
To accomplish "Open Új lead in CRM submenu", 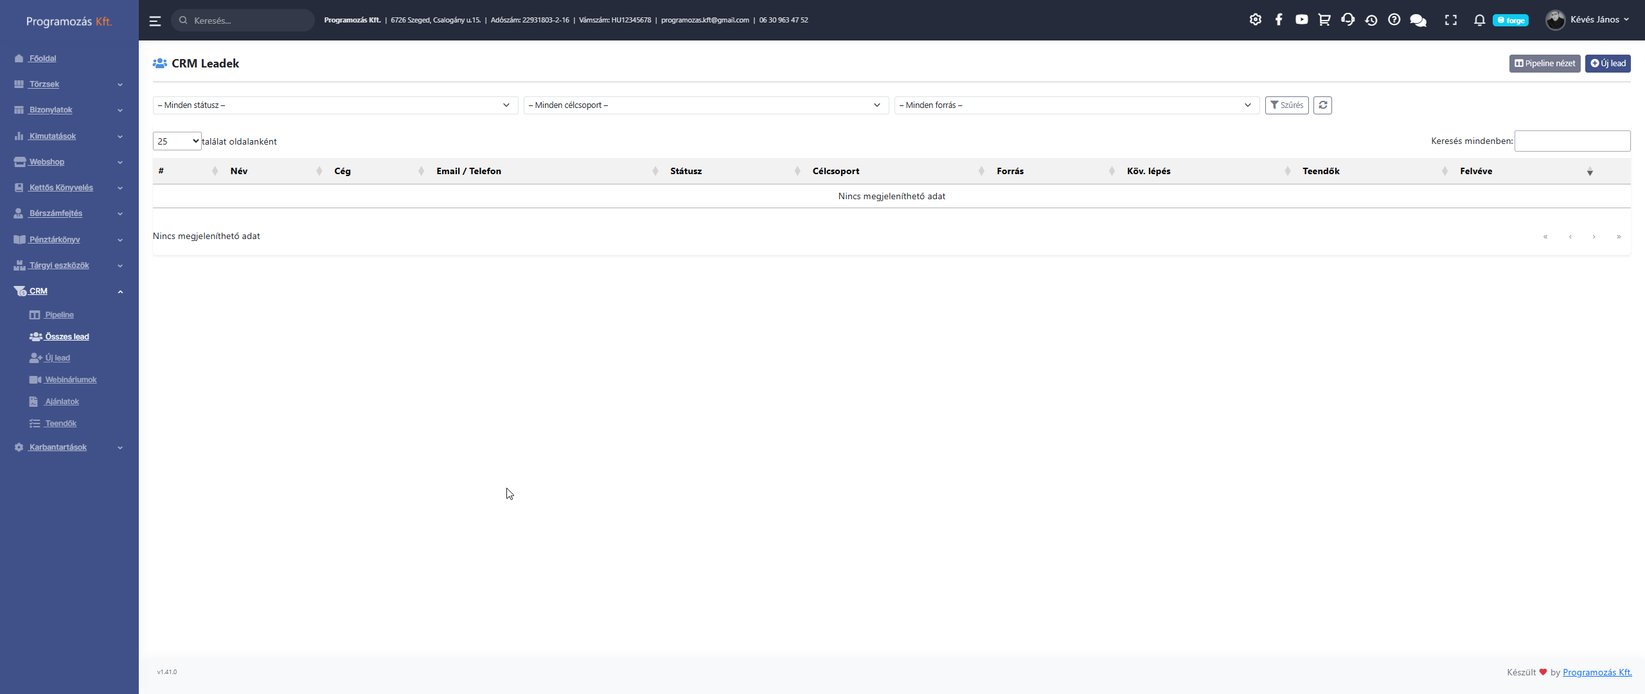I will tap(57, 358).
